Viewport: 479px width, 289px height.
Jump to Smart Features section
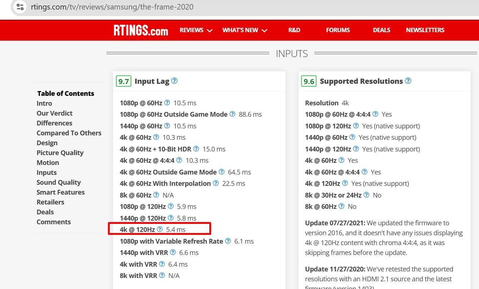(x=60, y=192)
